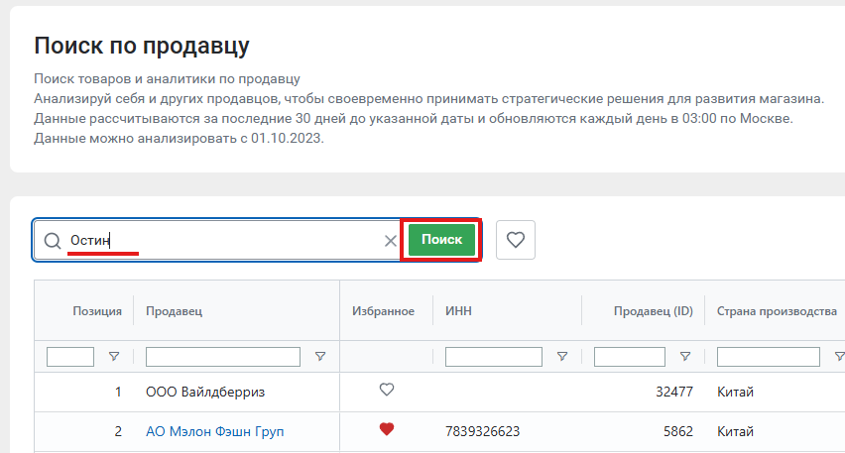Click the Позиция column filter input
Screen dimensions: 845x453
(70, 357)
